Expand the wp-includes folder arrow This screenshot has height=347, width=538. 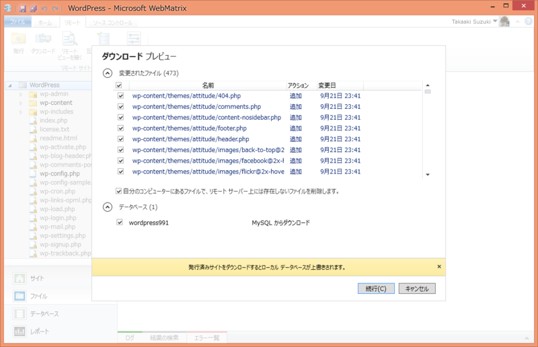click(21, 112)
